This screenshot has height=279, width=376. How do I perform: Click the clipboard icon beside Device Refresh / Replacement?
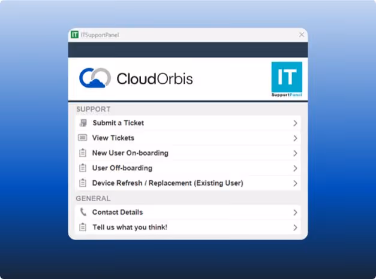[83, 183]
